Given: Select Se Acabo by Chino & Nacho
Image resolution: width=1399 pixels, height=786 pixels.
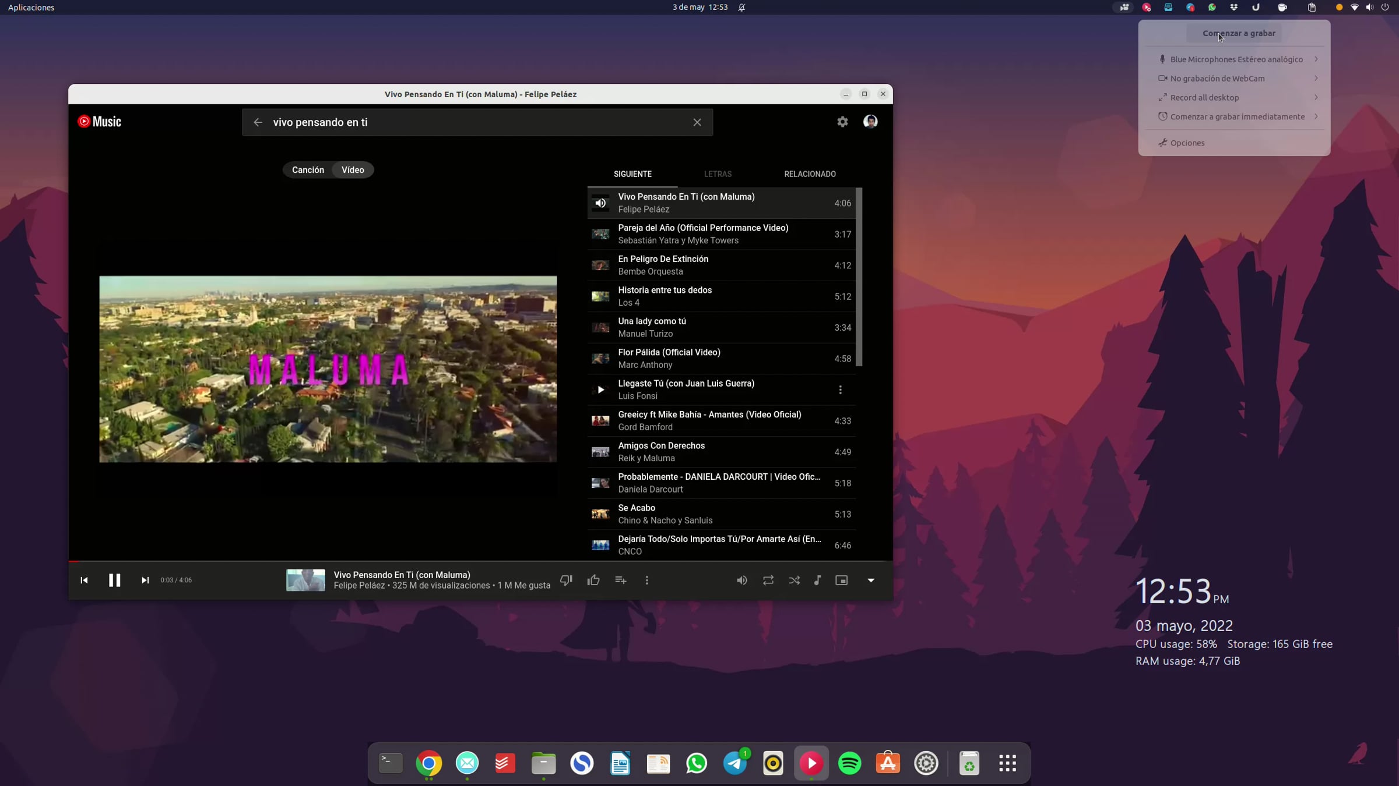Looking at the screenshot, I should tap(721, 515).
